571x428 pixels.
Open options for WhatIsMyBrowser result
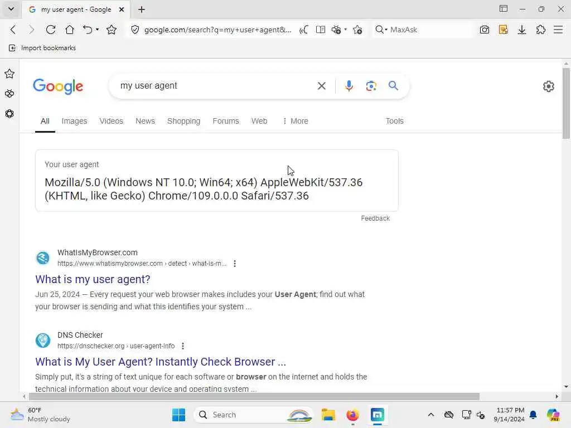(x=235, y=264)
